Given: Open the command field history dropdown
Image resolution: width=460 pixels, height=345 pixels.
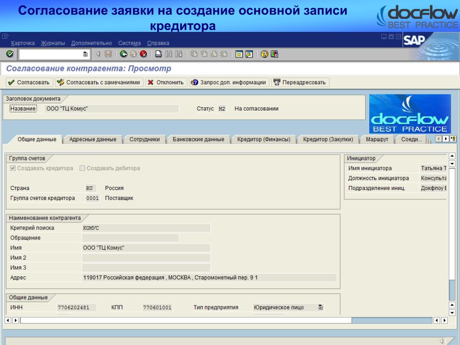Looking at the screenshot, I should (x=85, y=54).
